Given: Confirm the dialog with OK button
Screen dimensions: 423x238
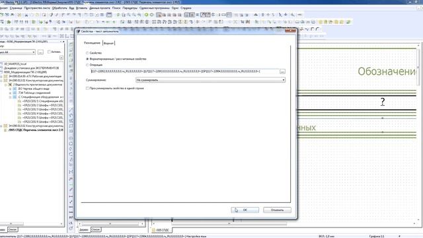Looking at the screenshot, I should tap(245, 210).
